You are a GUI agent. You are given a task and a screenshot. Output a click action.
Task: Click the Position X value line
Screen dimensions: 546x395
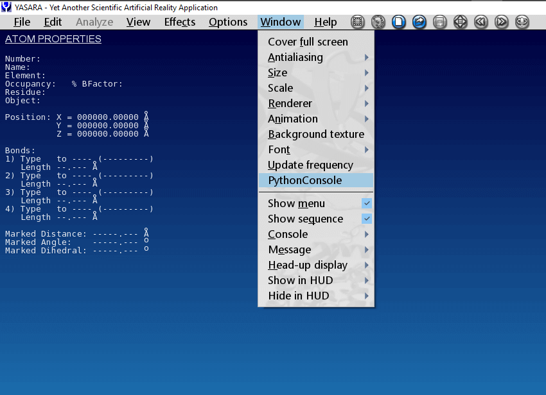[x=77, y=116]
